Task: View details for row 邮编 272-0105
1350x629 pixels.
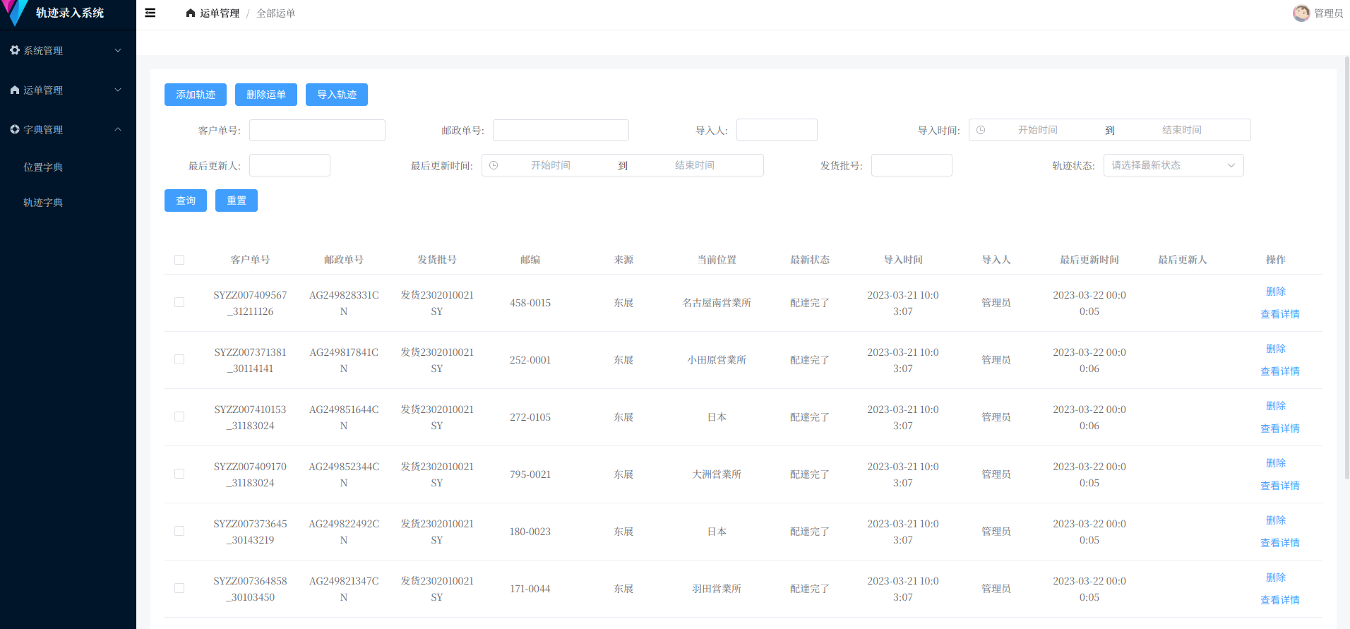Action: pyautogui.click(x=1280, y=429)
